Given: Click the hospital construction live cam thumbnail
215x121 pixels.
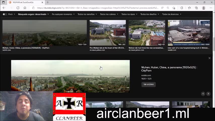Looking at the screenshot, I should point(189,33).
